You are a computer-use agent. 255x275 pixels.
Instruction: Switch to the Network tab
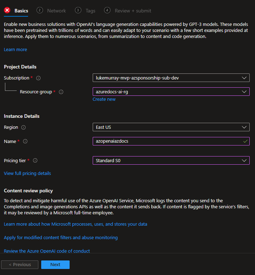click(x=56, y=11)
